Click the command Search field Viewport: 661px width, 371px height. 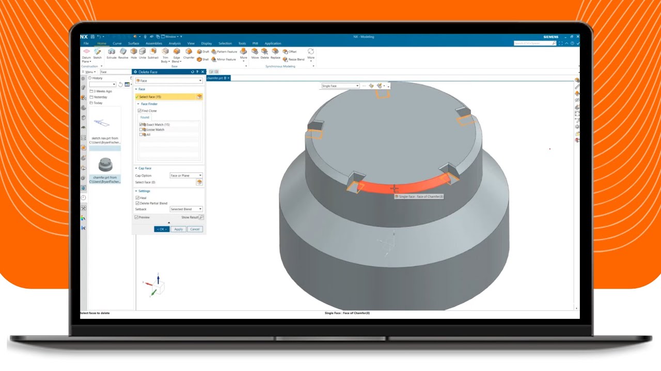point(535,43)
